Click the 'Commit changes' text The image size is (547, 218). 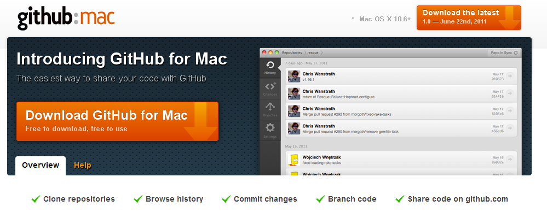(266, 199)
